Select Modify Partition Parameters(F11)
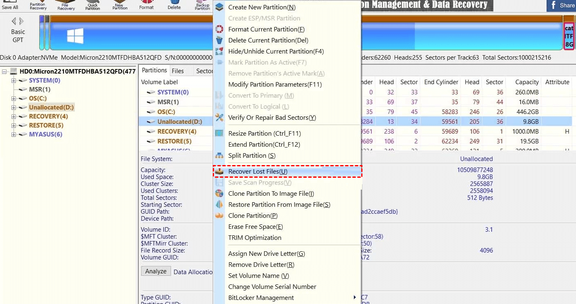576x304 pixels. pyautogui.click(x=287, y=85)
